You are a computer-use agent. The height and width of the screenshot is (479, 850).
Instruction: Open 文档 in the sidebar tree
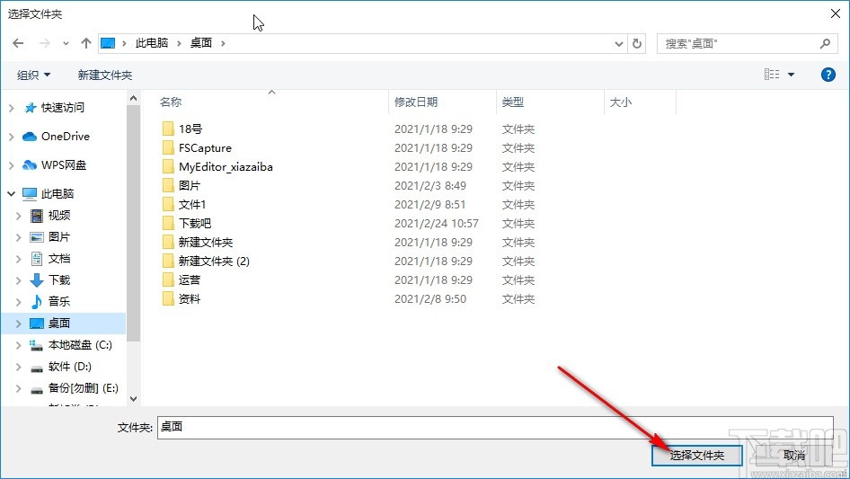pos(58,258)
